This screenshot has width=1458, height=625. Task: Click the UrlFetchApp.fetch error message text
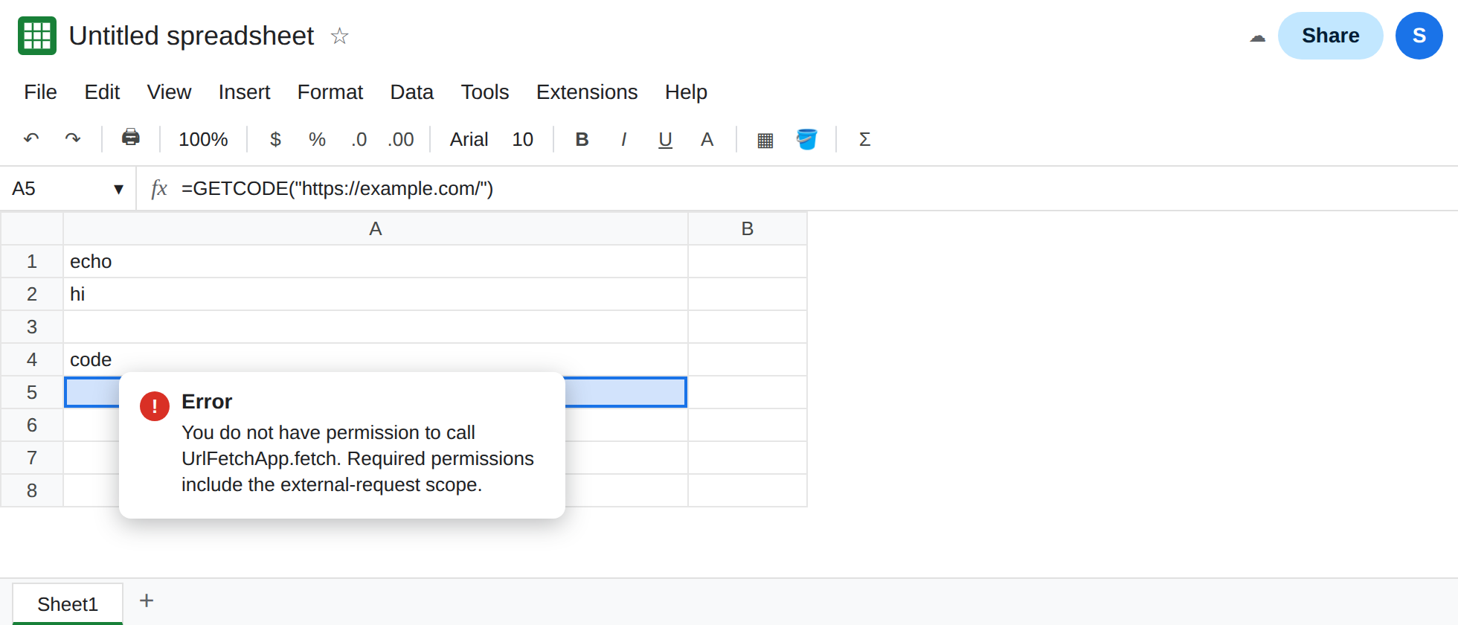coord(358,458)
